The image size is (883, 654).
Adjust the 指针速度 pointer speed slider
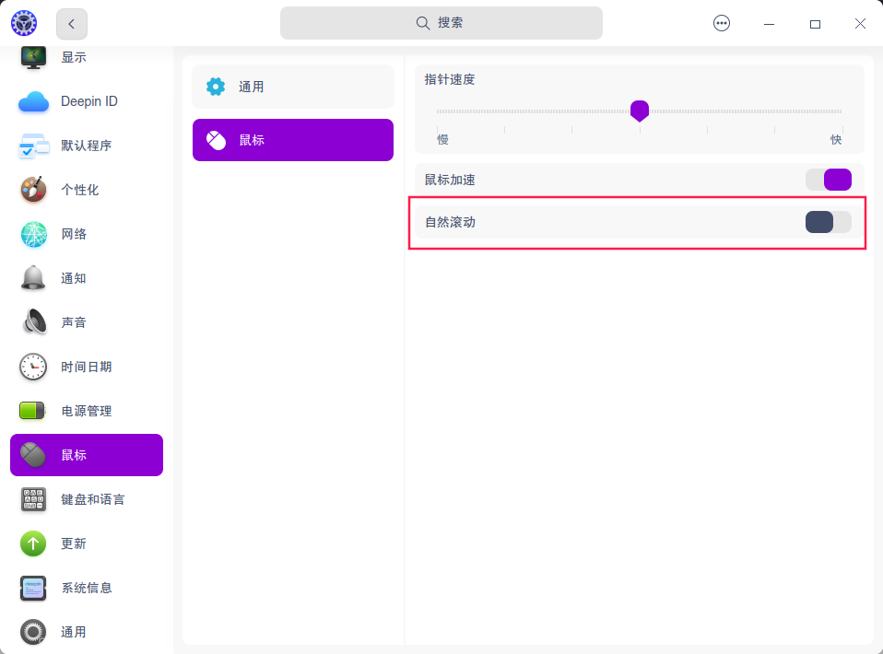(x=640, y=111)
